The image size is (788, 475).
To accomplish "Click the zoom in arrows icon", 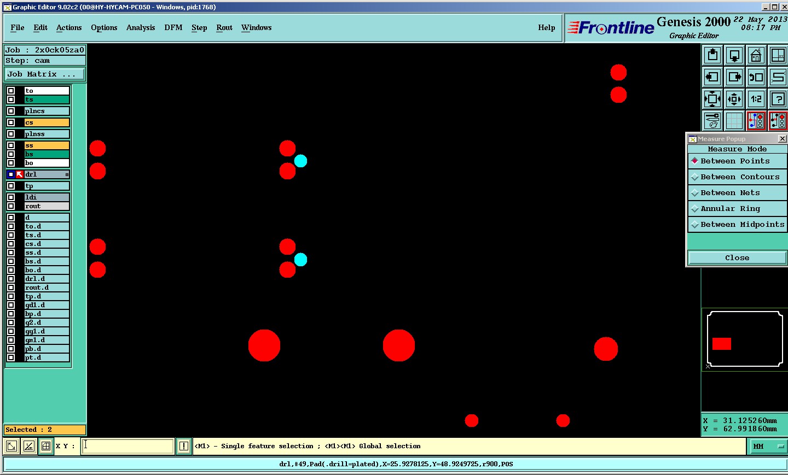I will (x=712, y=99).
